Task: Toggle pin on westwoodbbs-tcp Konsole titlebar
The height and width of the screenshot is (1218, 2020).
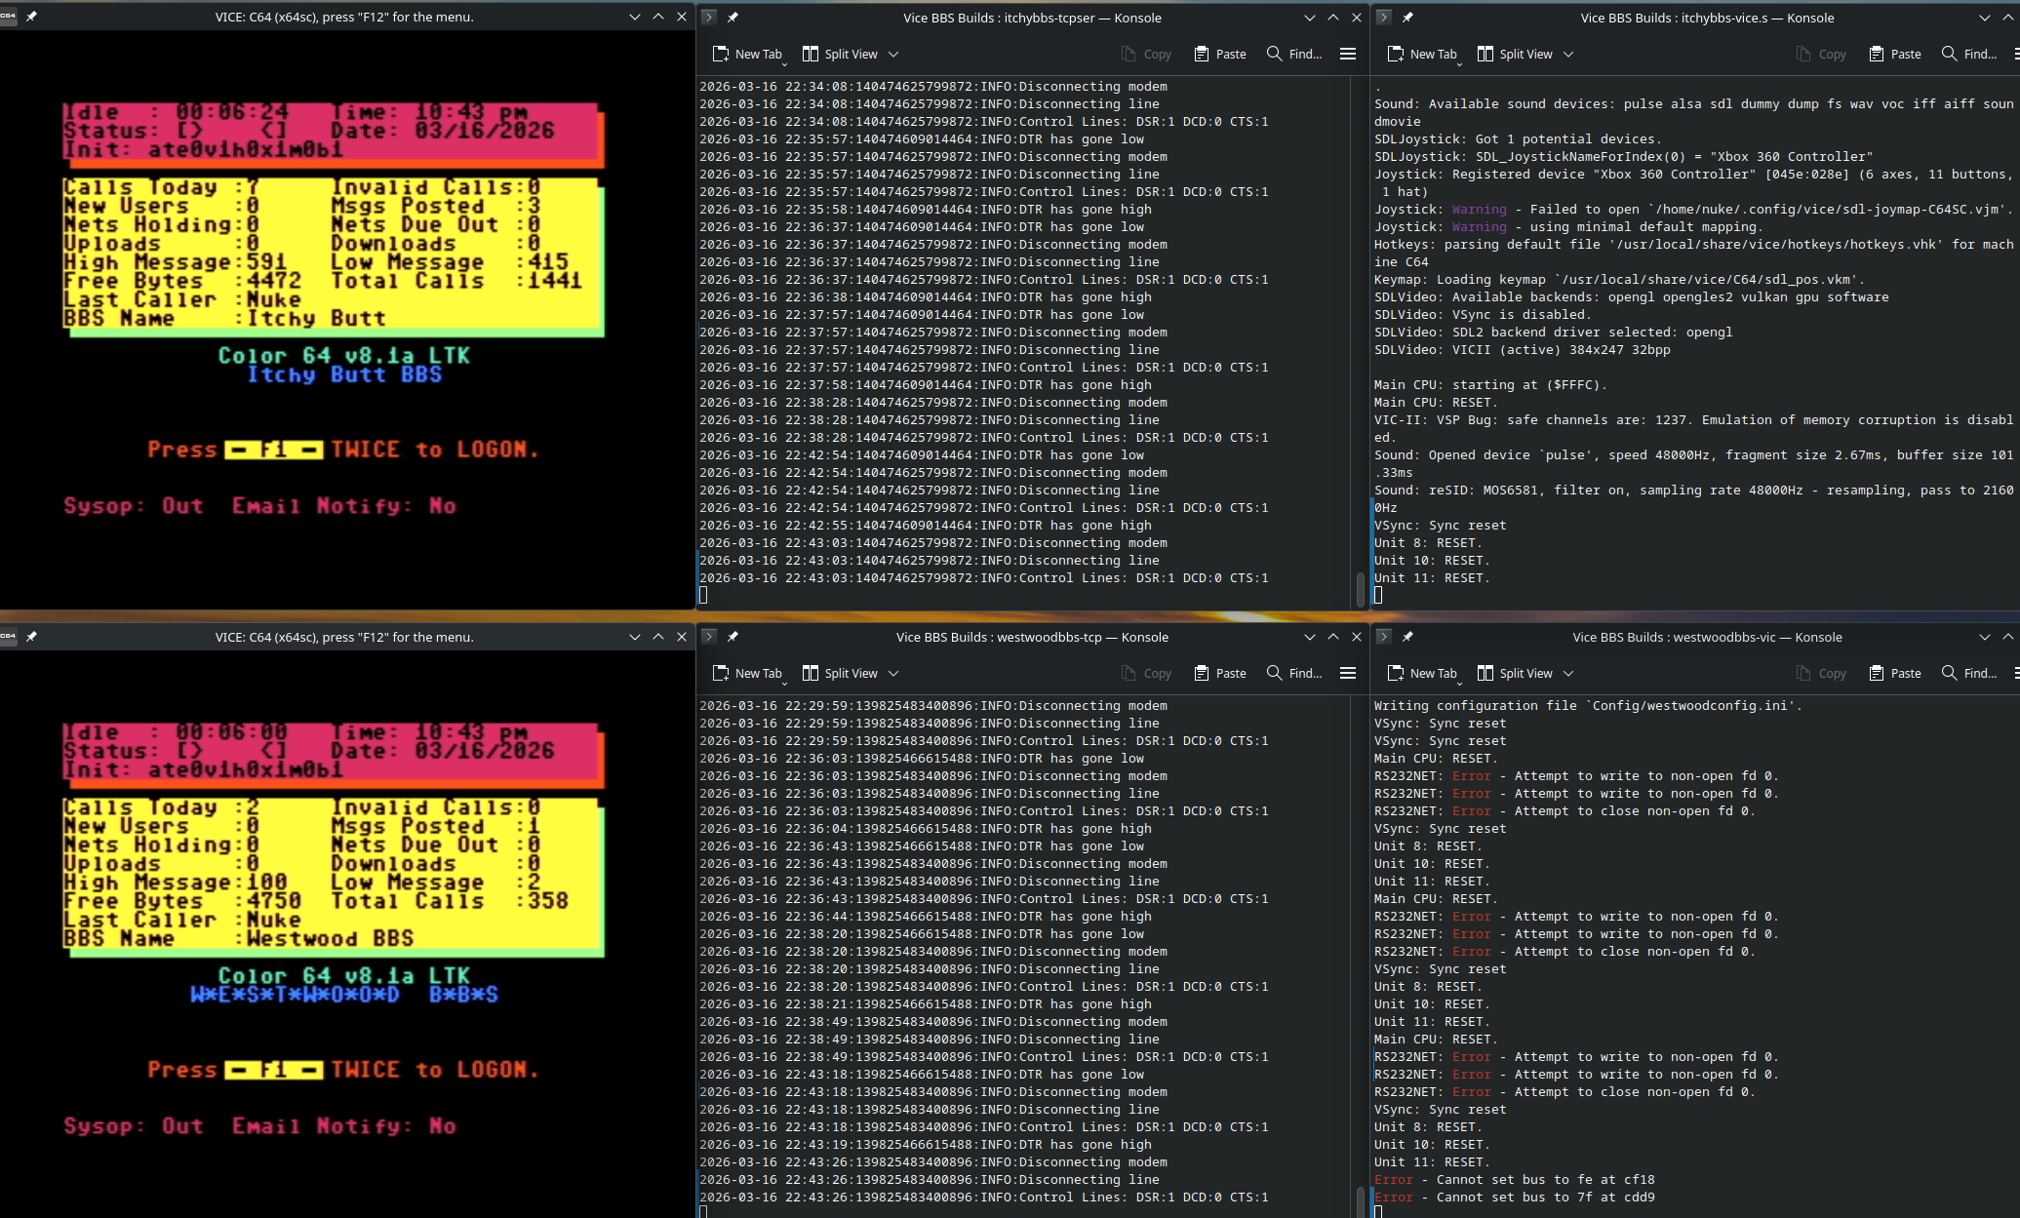Action: 733,637
